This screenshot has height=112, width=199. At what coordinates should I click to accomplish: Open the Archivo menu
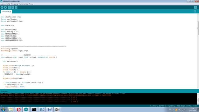(3, 4)
